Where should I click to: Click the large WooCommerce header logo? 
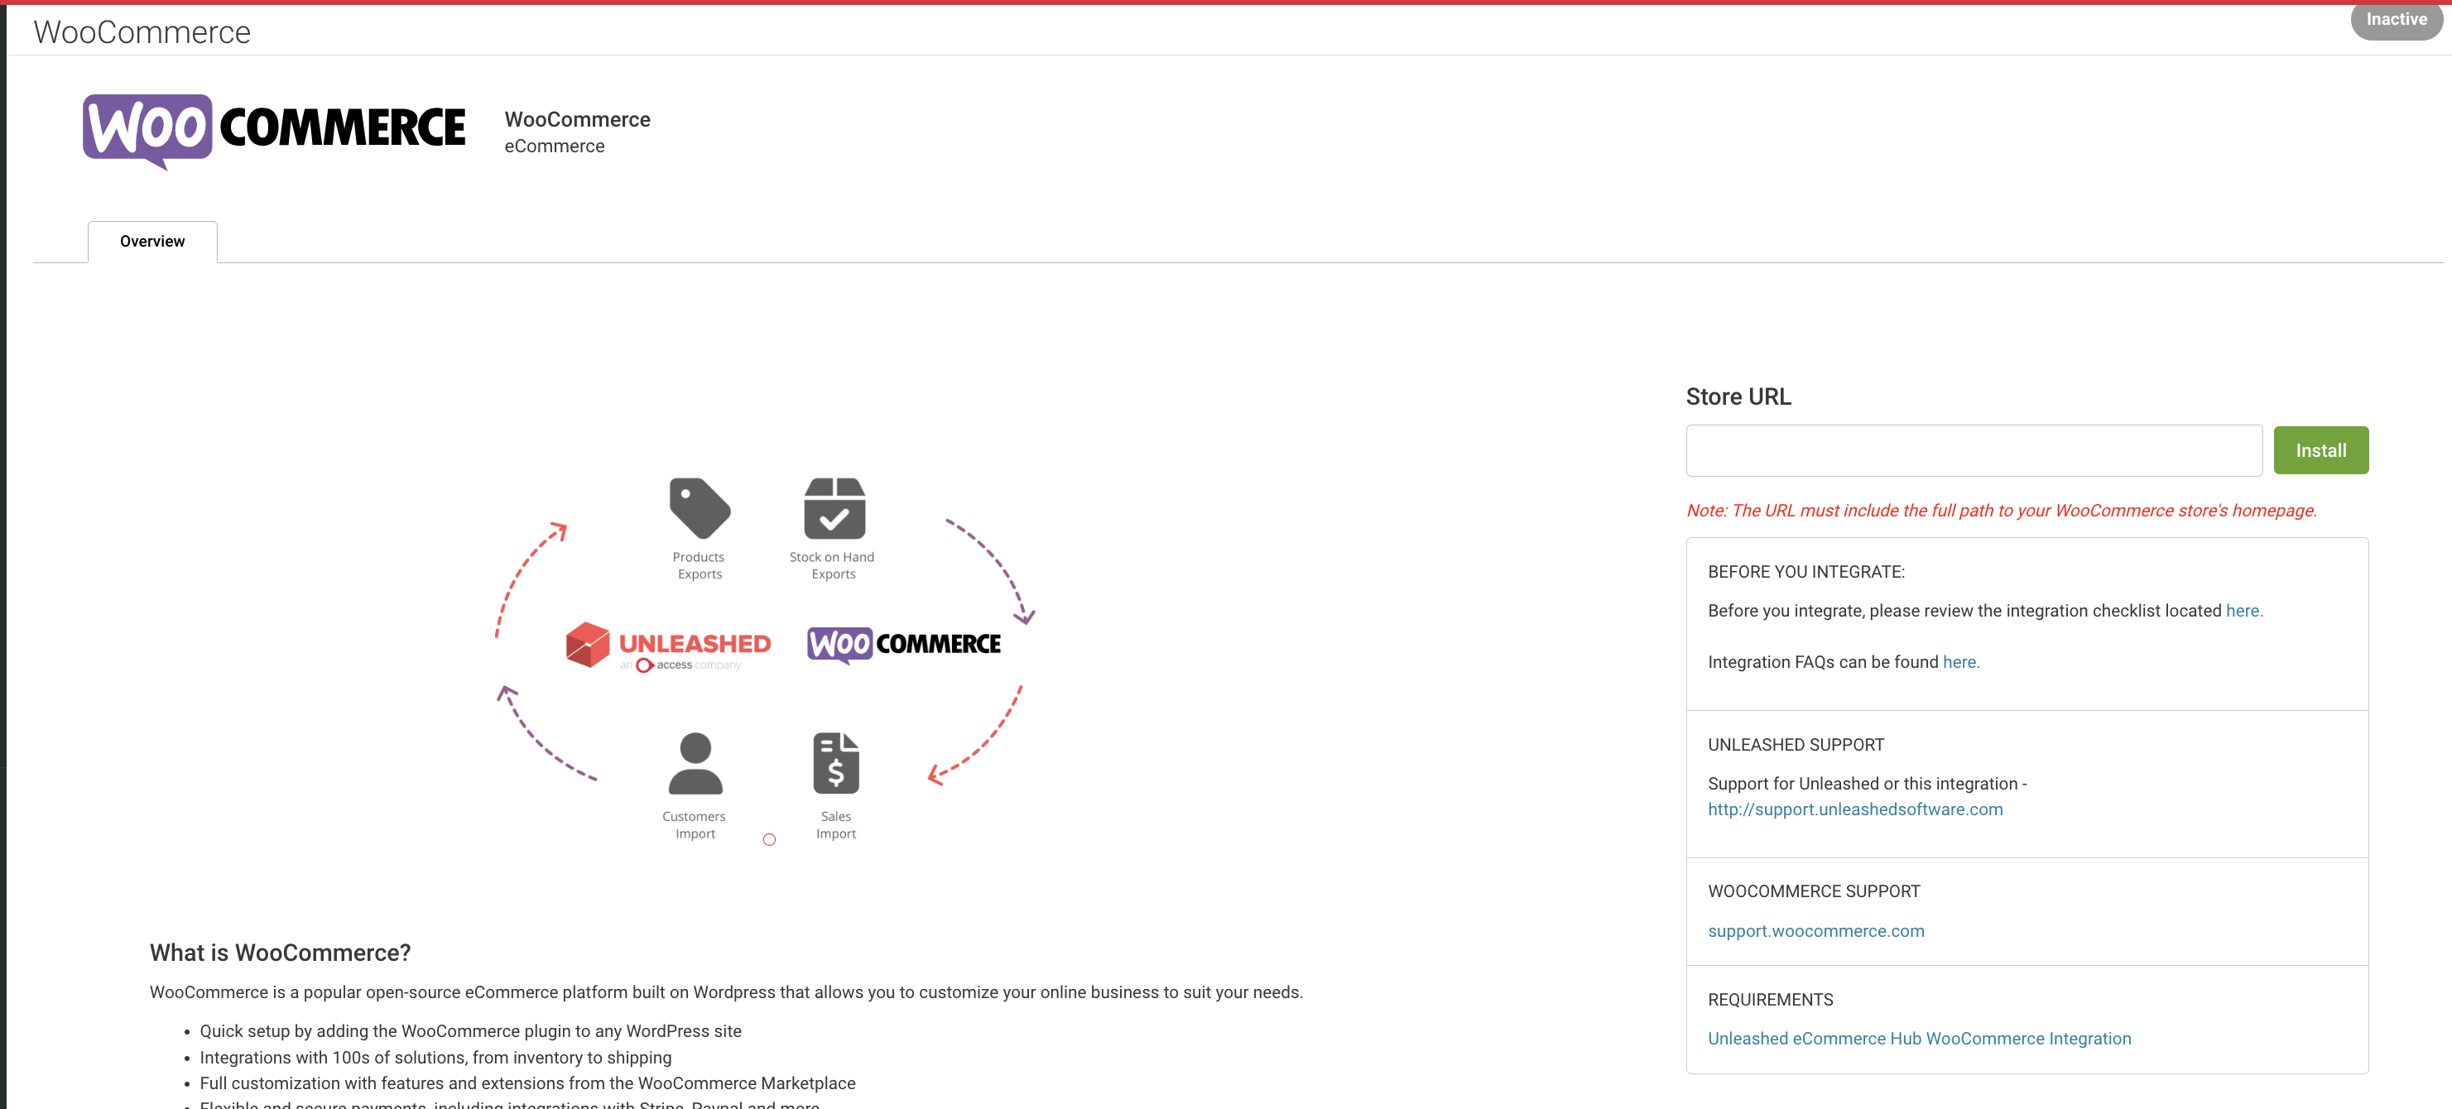[x=274, y=132]
